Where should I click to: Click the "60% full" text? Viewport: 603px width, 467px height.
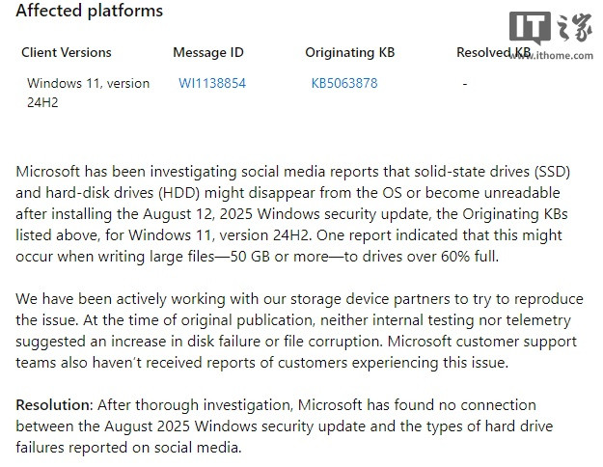pos(461,257)
